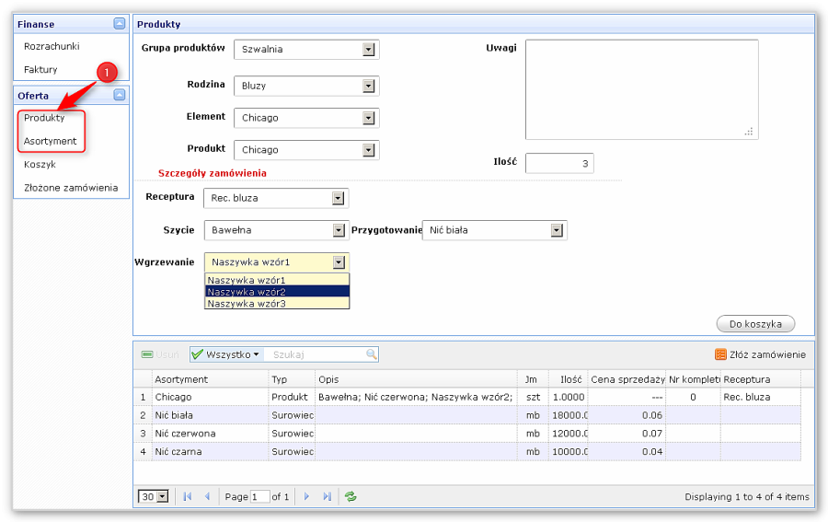Open the Przygotowanie dropdown arrow
This screenshot has height=522, width=828.
pyautogui.click(x=557, y=230)
